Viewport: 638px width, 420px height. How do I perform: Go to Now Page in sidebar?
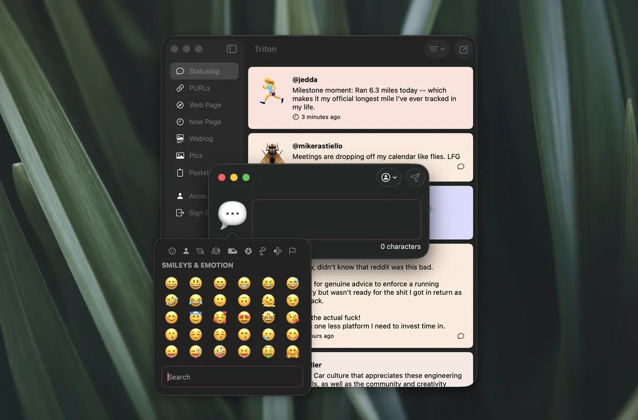[x=204, y=122]
